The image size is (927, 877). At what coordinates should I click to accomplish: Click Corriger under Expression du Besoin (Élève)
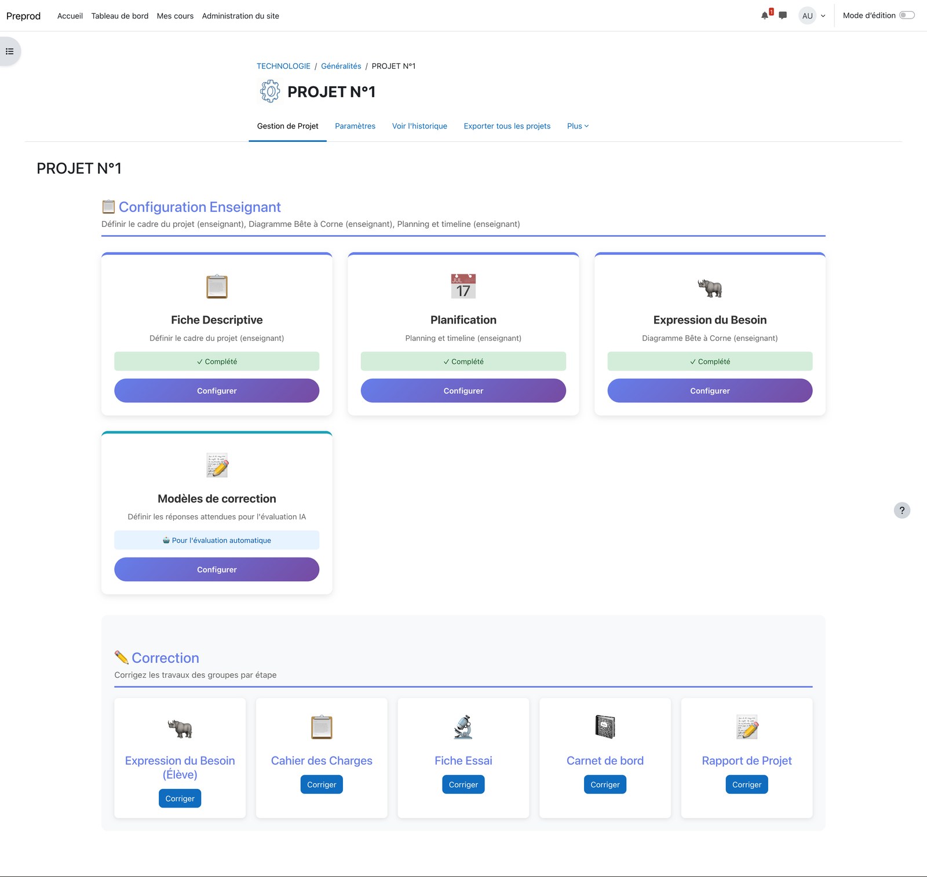click(x=180, y=798)
